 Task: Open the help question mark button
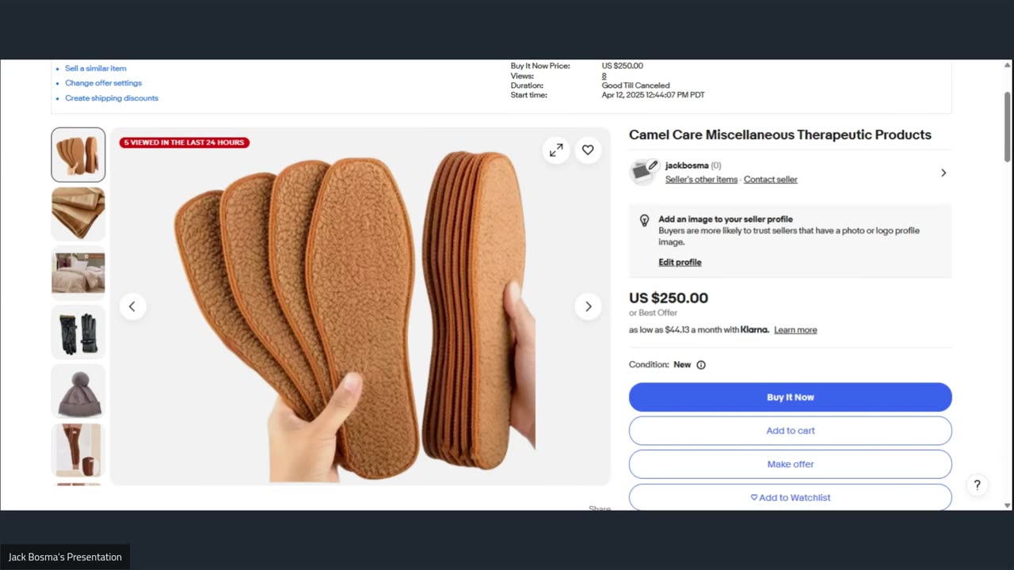(977, 485)
